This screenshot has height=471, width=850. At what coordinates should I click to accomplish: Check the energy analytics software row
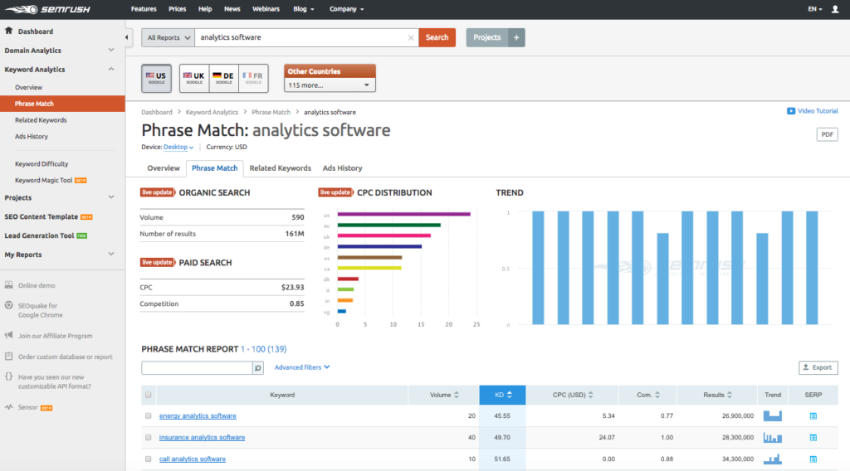coord(148,415)
